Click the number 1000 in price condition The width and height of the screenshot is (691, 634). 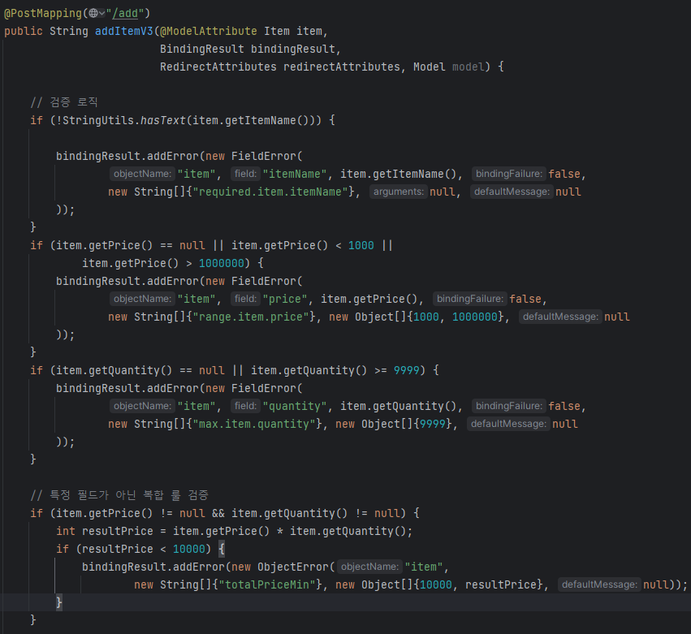pyautogui.click(x=361, y=245)
